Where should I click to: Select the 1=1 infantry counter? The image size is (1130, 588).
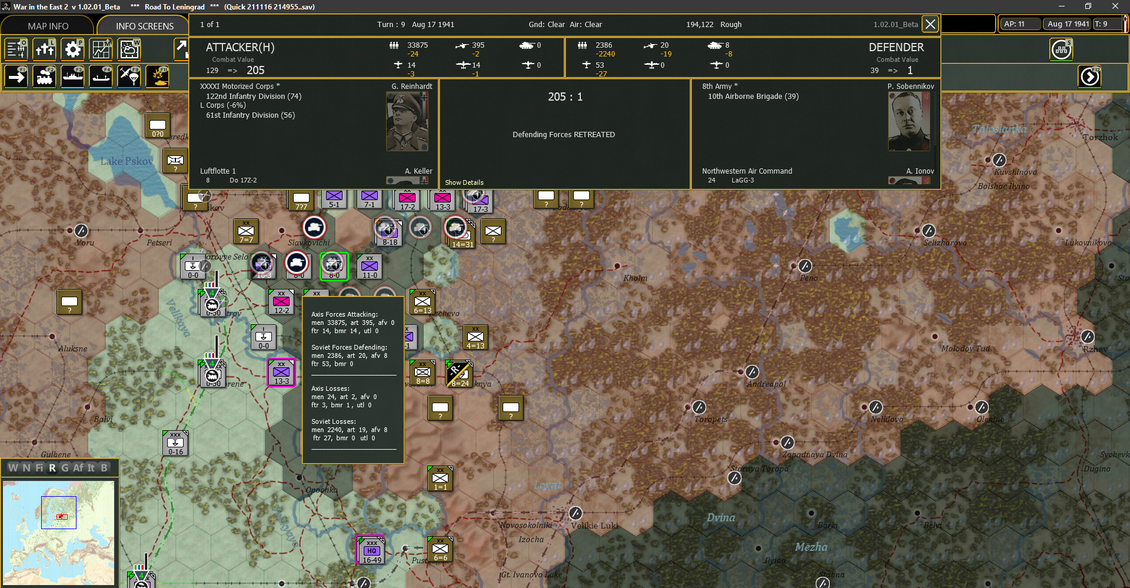pyautogui.click(x=440, y=479)
